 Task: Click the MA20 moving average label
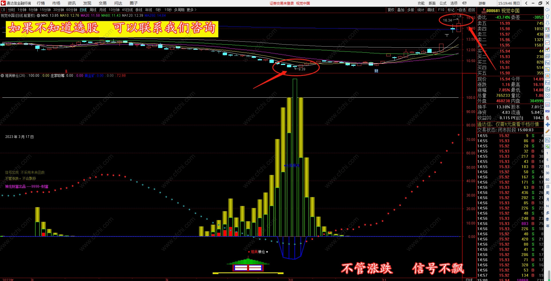[90, 16]
